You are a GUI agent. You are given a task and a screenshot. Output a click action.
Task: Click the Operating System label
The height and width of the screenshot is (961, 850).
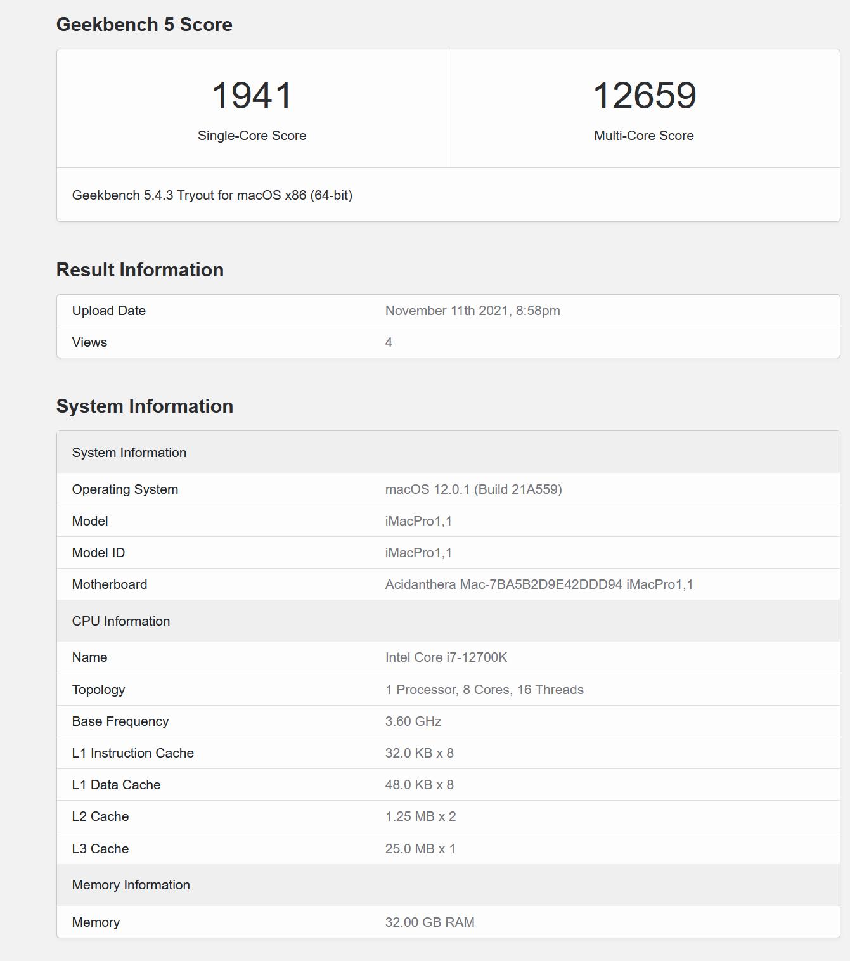(x=125, y=489)
